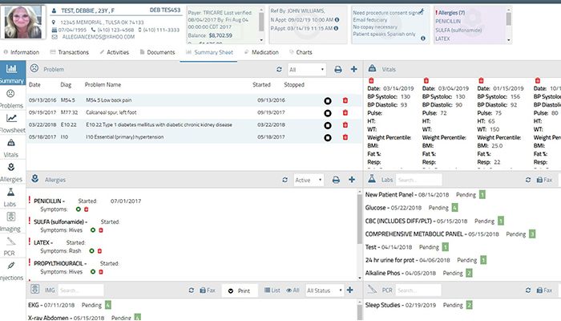The height and width of the screenshot is (321, 561).
Task: Click the PCR search field
Action: (418, 291)
